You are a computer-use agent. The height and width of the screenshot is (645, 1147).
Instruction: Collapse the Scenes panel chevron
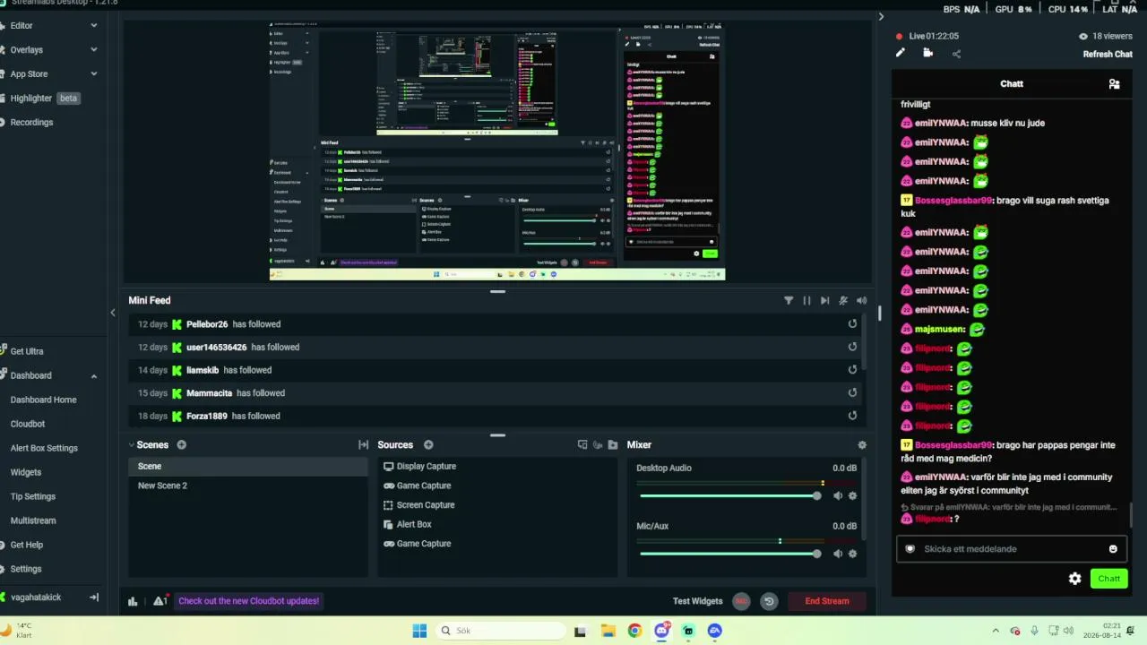131,444
